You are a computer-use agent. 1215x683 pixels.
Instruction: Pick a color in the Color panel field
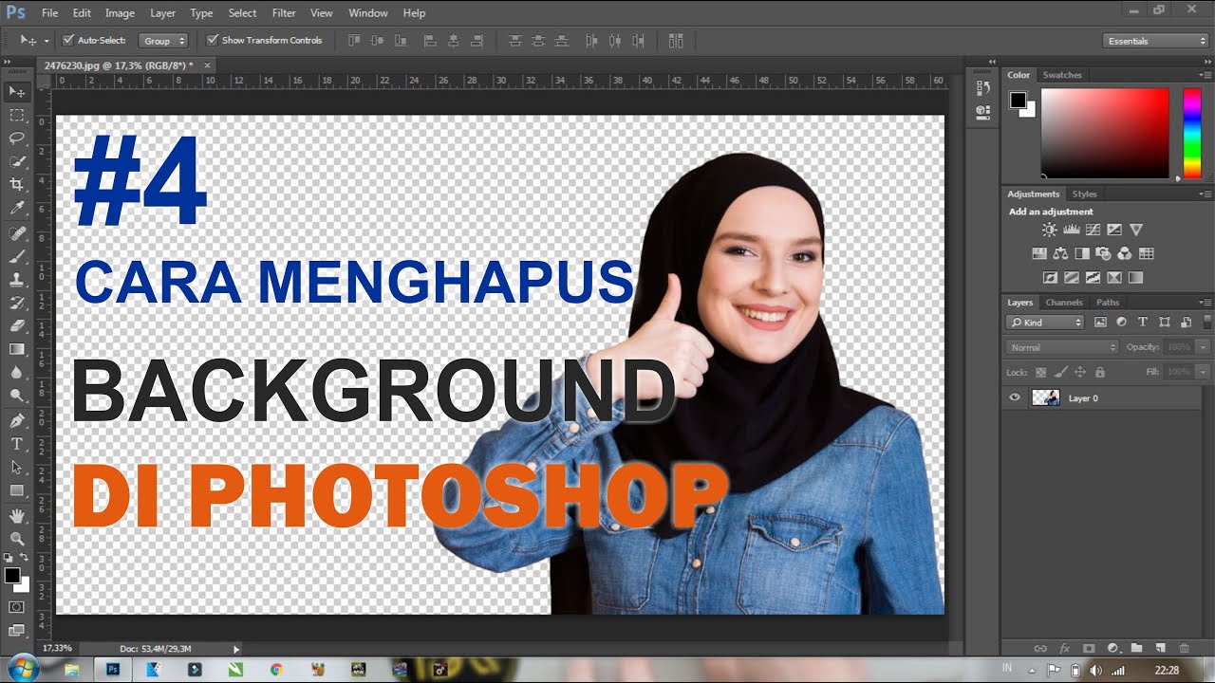pyautogui.click(x=1105, y=133)
